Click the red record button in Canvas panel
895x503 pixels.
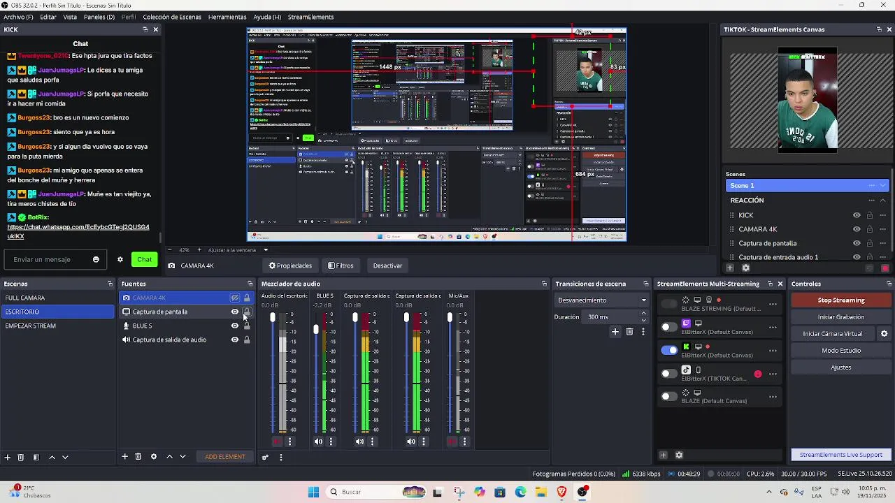point(885,268)
